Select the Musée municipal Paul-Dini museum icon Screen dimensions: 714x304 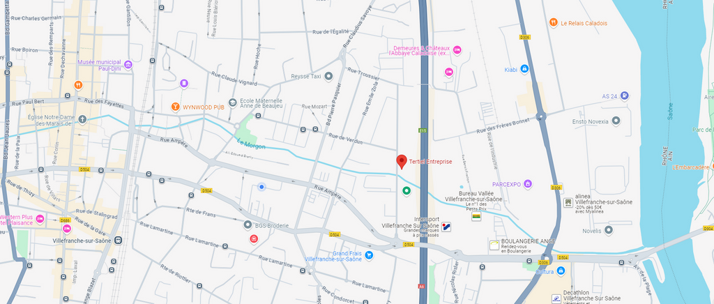click(x=128, y=65)
